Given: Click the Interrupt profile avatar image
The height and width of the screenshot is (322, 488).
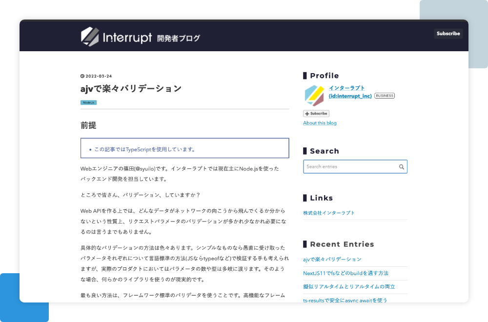Looking at the screenshot, I should [314, 95].
